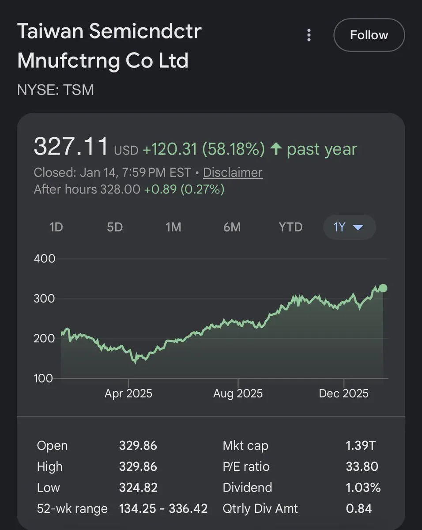Click the 300 y-axis label
This screenshot has width=422, height=530.
point(45,299)
